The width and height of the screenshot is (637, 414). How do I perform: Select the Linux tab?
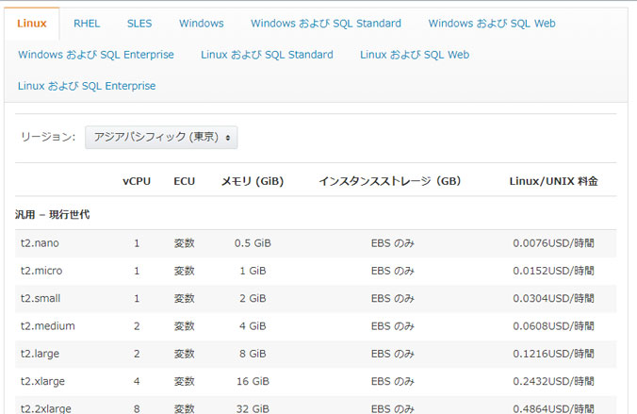(31, 24)
